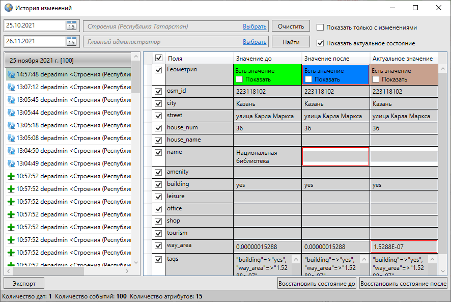Image resolution: width=451 pixels, height=302 pixels.
Task: Open calendar picker for end date 26.11.2021
Action: tap(71, 42)
